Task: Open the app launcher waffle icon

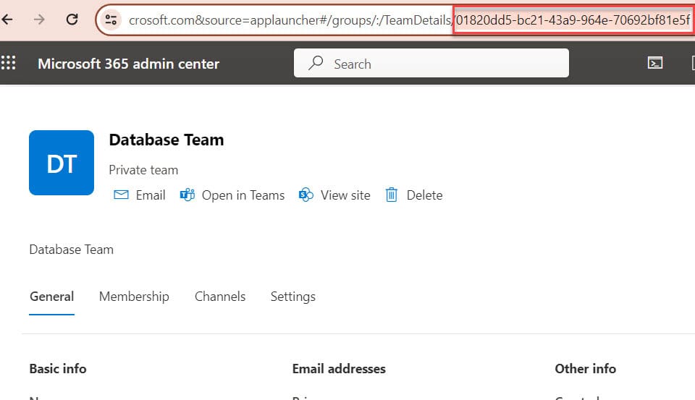Action: click(8, 63)
